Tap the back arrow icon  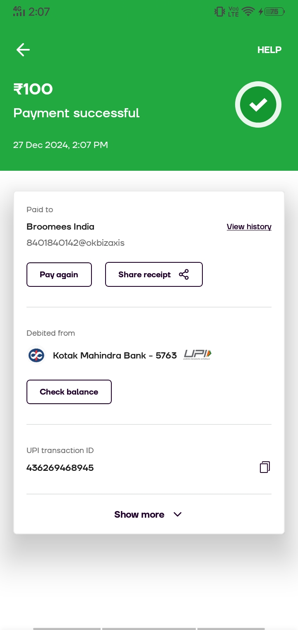click(x=23, y=50)
